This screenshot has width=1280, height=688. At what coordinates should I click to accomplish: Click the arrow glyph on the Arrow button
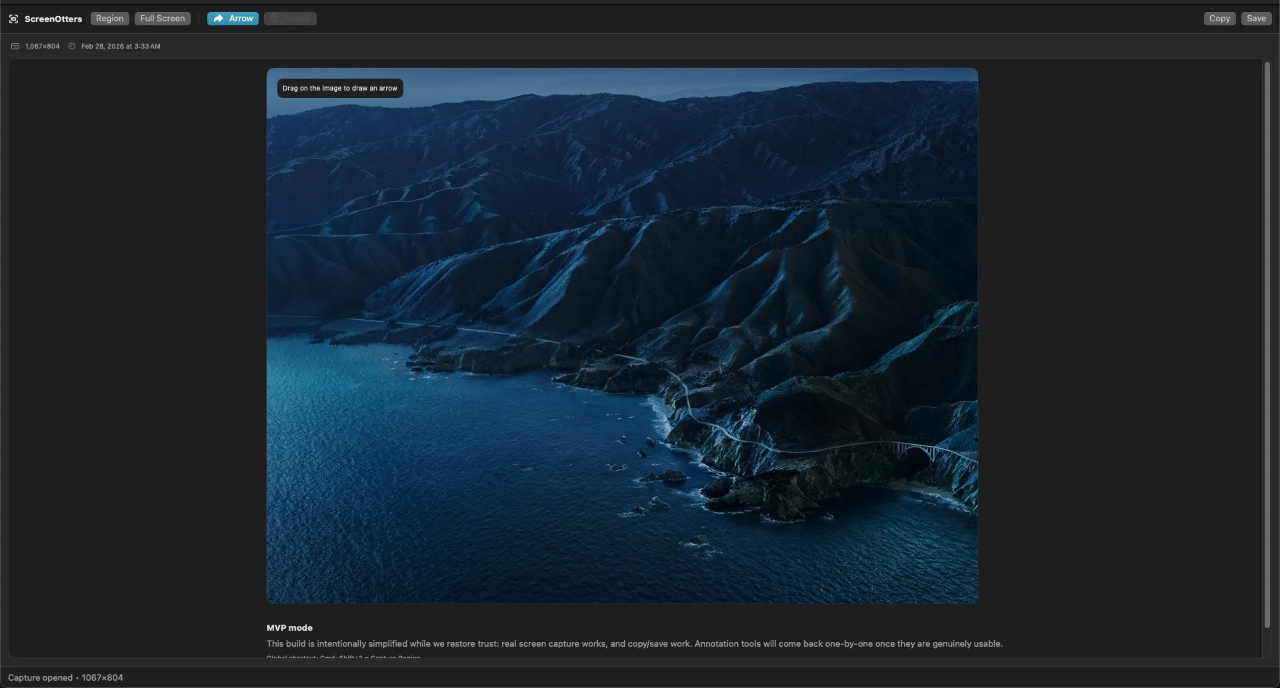(219, 19)
